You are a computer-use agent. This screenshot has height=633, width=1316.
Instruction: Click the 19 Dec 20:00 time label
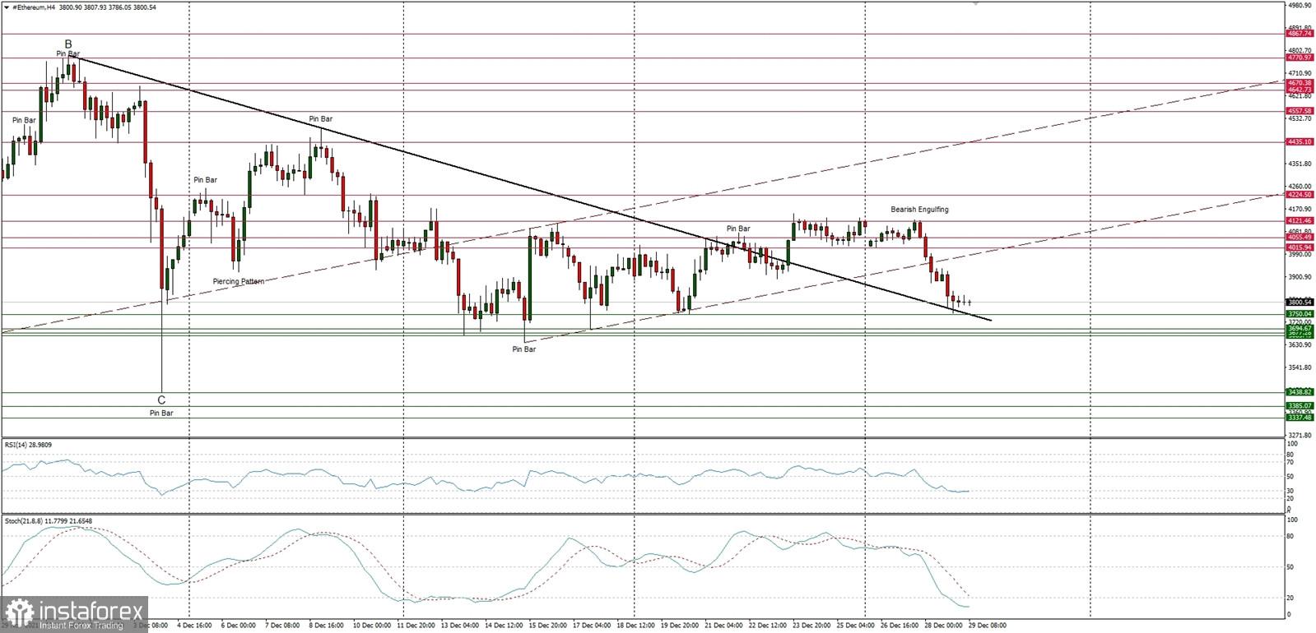point(680,626)
